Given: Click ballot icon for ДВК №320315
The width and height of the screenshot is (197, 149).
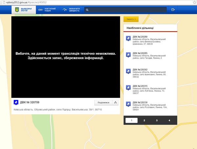Looking at the screenshot, I should click(x=128, y=88).
